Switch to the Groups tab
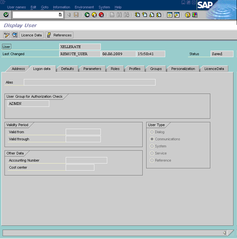 pyautogui.click(x=156, y=69)
